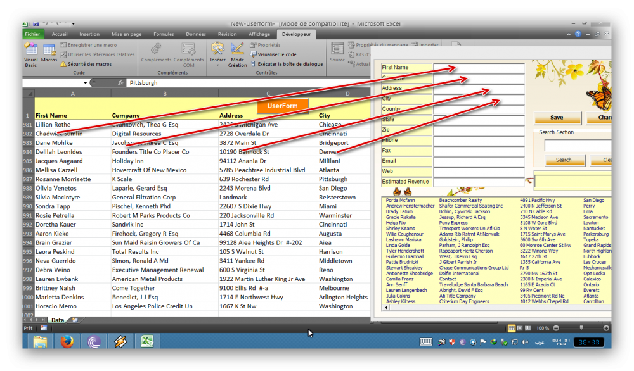
Task: Open Firefox from taskbar
Action: click(x=67, y=341)
